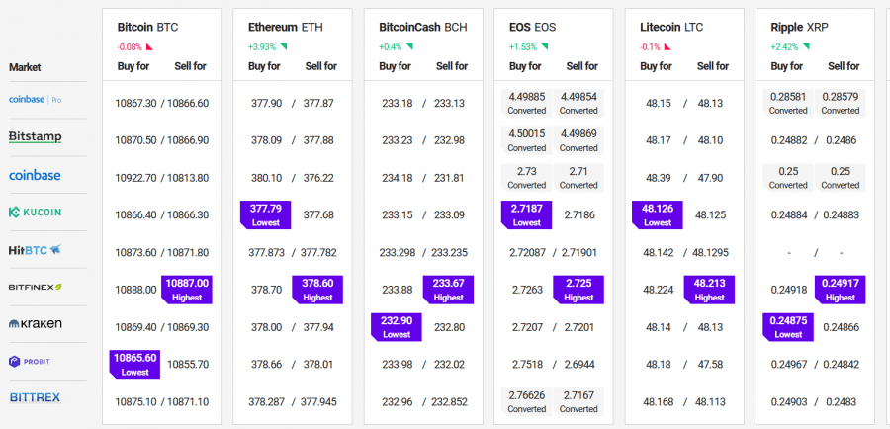Select the Bitcoin highest sell price 10887.00

(x=187, y=290)
